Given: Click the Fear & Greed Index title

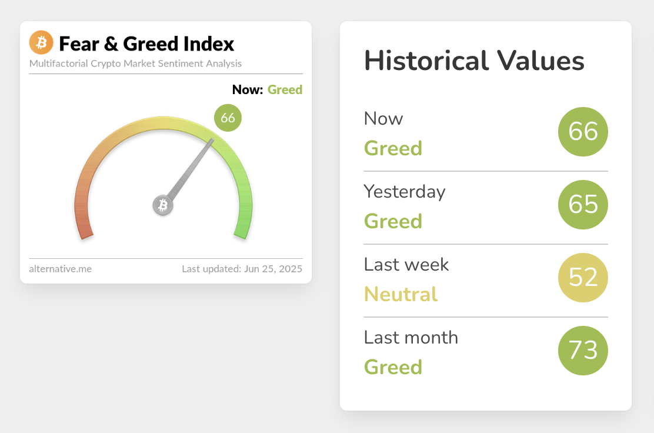Looking at the screenshot, I should click(146, 44).
